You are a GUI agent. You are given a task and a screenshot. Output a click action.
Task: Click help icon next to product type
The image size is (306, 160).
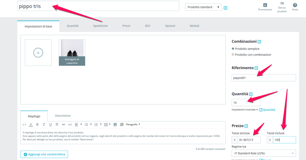click(226, 8)
